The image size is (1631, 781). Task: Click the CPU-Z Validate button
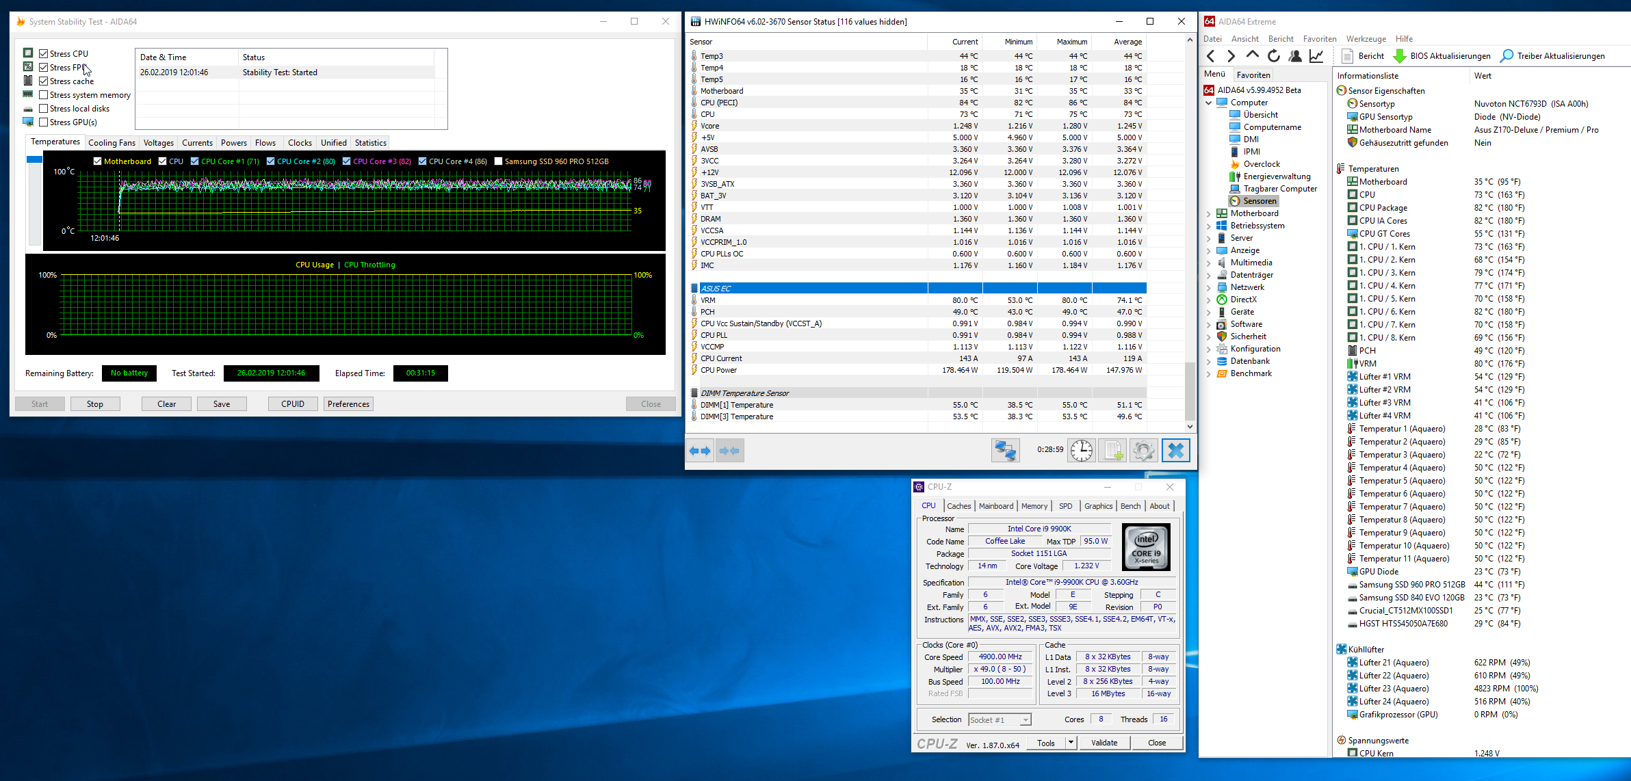click(x=1104, y=743)
